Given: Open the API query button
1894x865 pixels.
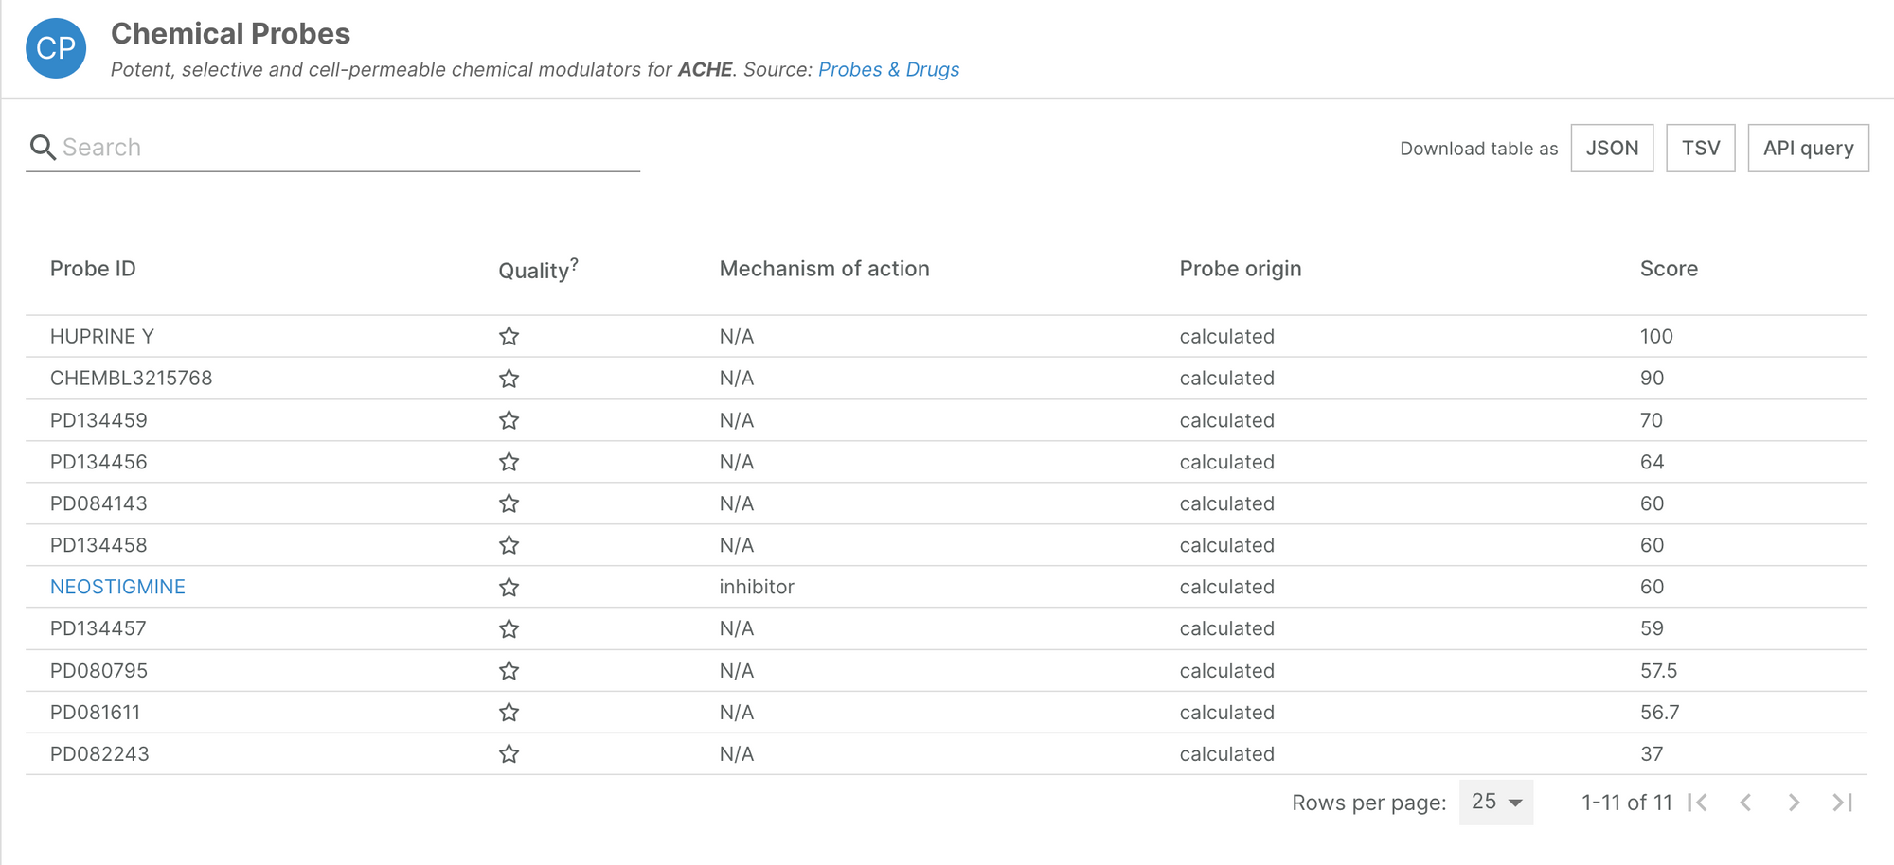Looking at the screenshot, I should point(1808,148).
